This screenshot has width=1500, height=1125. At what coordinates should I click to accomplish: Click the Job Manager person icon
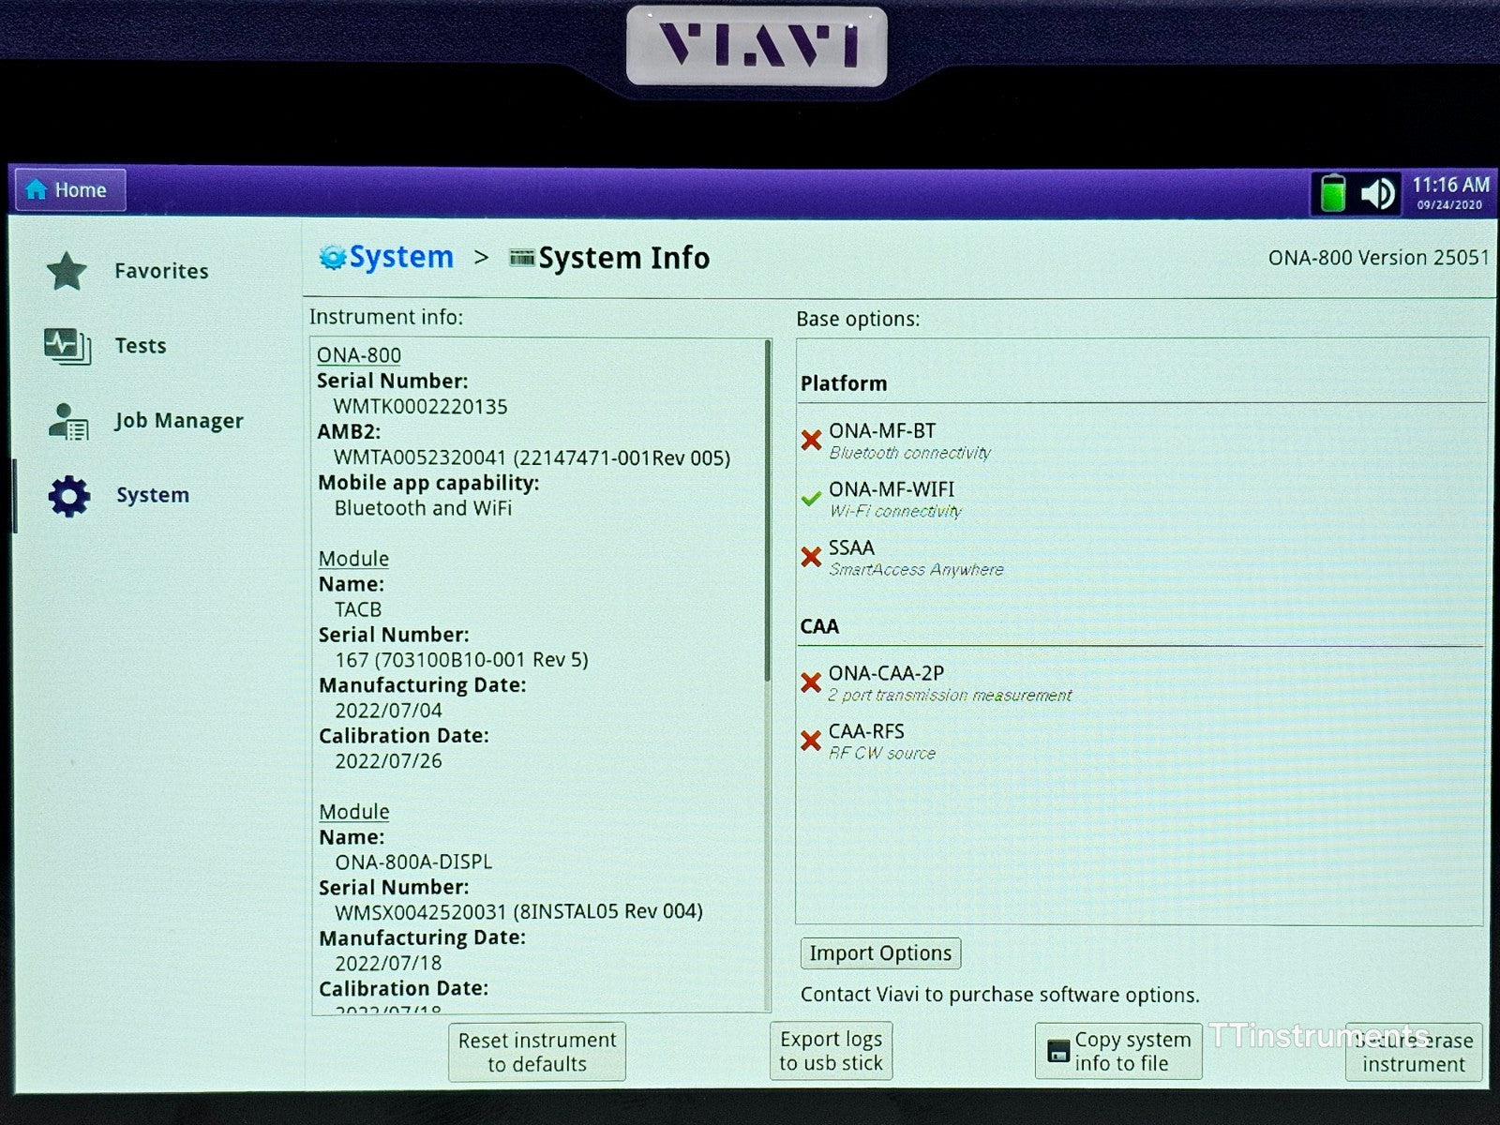[67, 421]
